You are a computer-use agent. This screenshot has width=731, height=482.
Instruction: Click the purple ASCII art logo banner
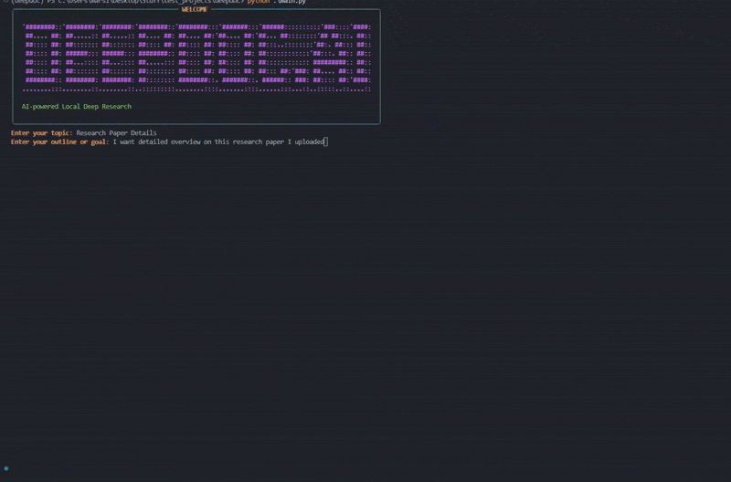(x=196, y=58)
